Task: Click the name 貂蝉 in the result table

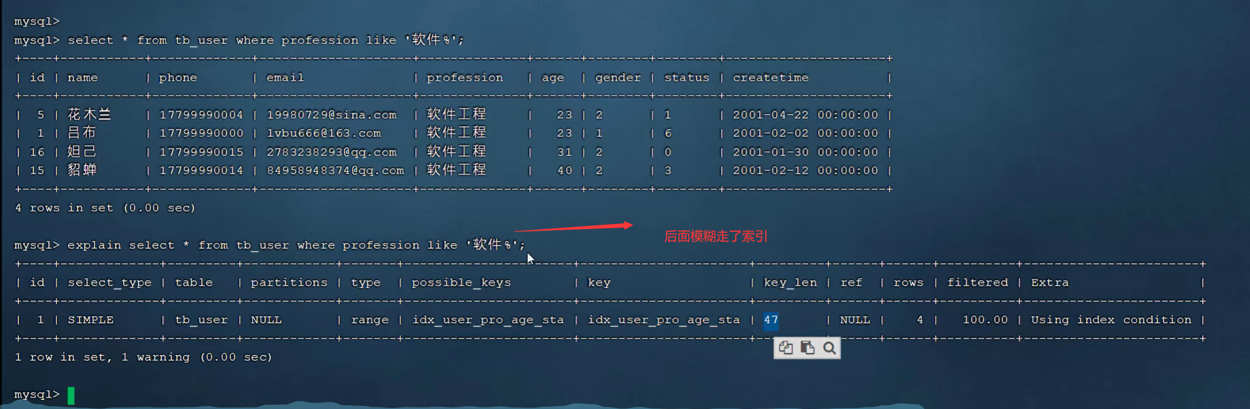Action: pyautogui.click(x=82, y=170)
